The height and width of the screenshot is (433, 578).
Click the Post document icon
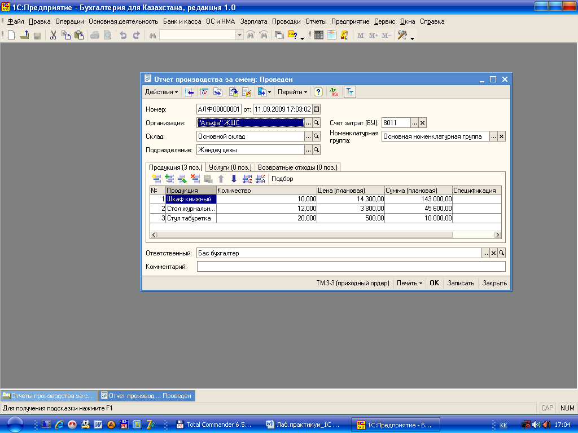pyautogui.click(x=234, y=92)
